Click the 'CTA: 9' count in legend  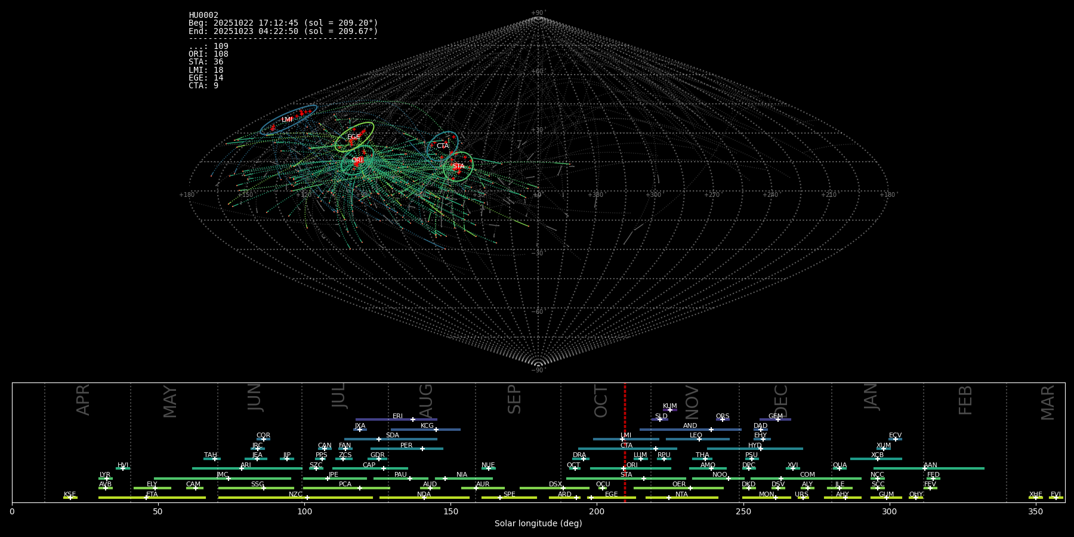203,86
